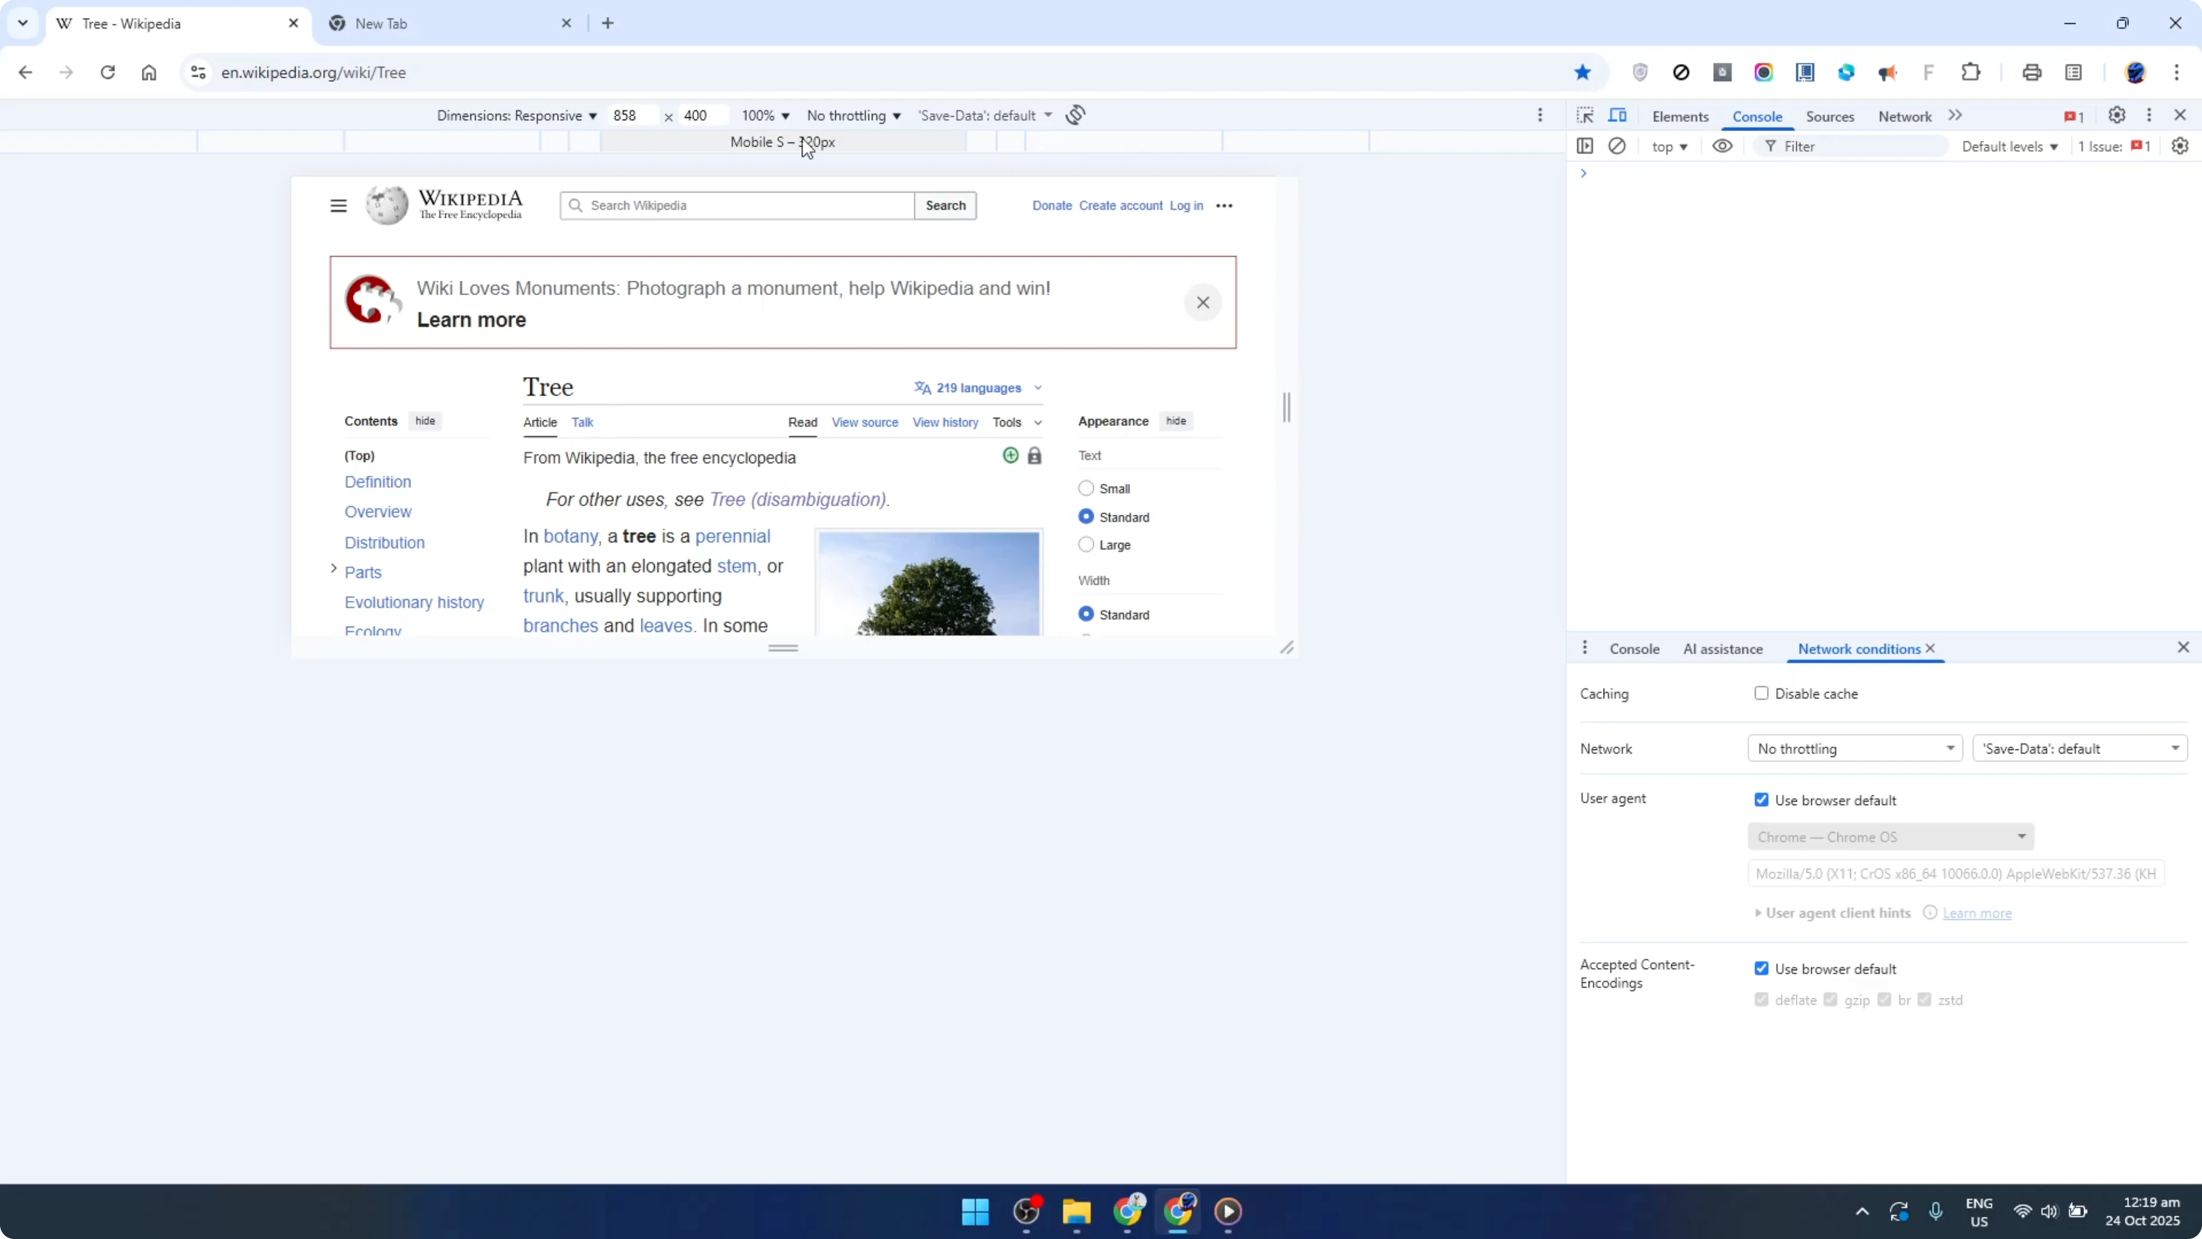Click site information icon in address bar
The height and width of the screenshot is (1239, 2202).
198,72
